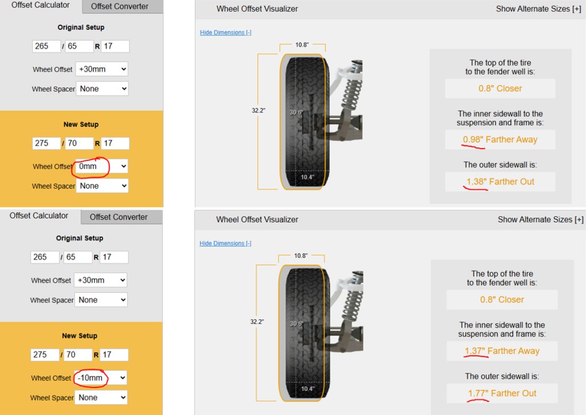Open the +30mm Wheel Offset dropdown in top Original Setup
The height and width of the screenshot is (415, 587).
pos(102,69)
